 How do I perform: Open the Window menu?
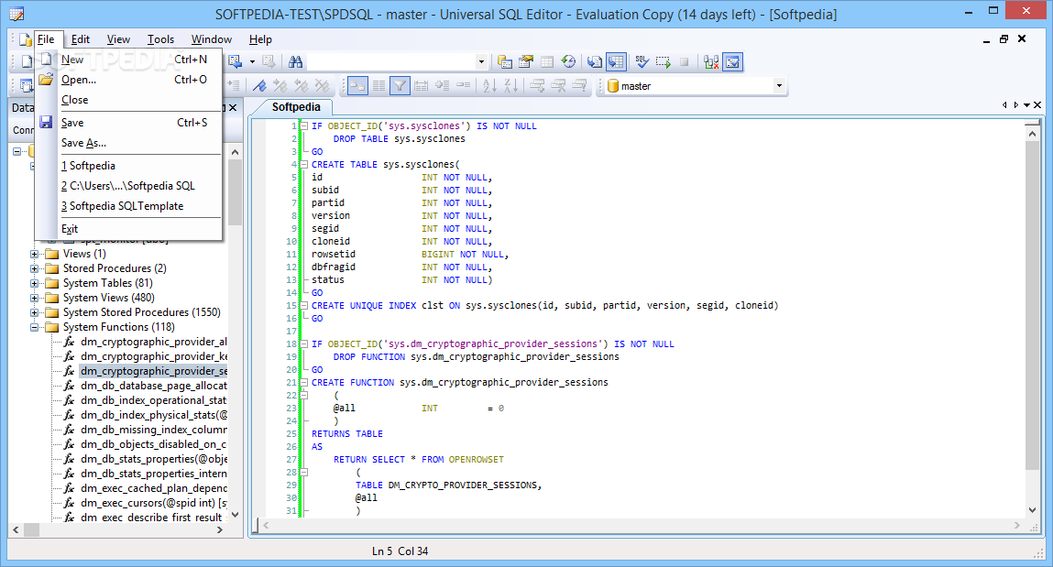[x=212, y=39]
